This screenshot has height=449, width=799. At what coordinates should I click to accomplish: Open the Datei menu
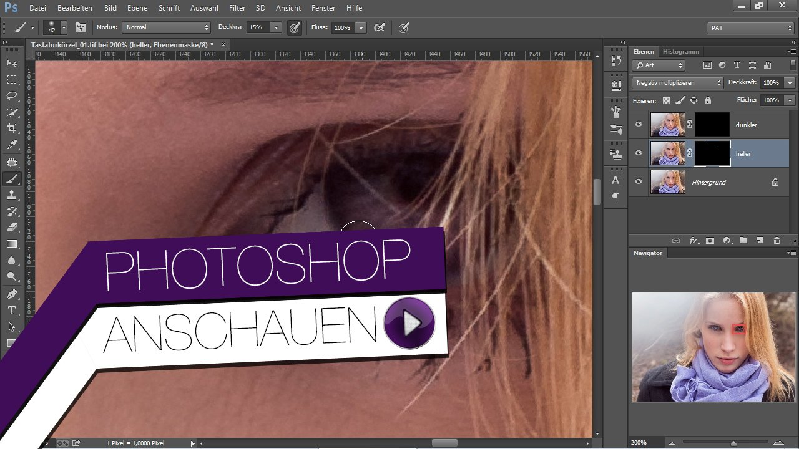[37, 8]
